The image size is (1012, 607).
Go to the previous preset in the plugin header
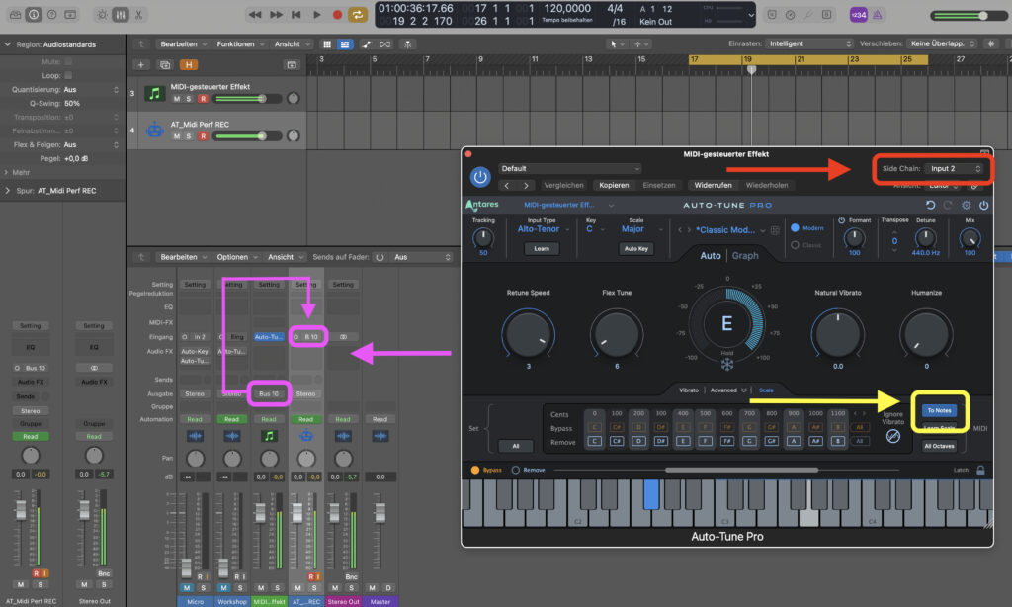pos(507,185)
